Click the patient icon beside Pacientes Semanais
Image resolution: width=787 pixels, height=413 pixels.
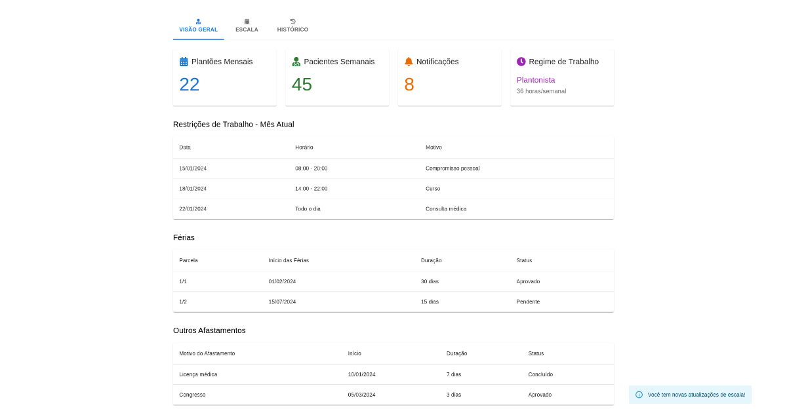(x=296, y=62)
